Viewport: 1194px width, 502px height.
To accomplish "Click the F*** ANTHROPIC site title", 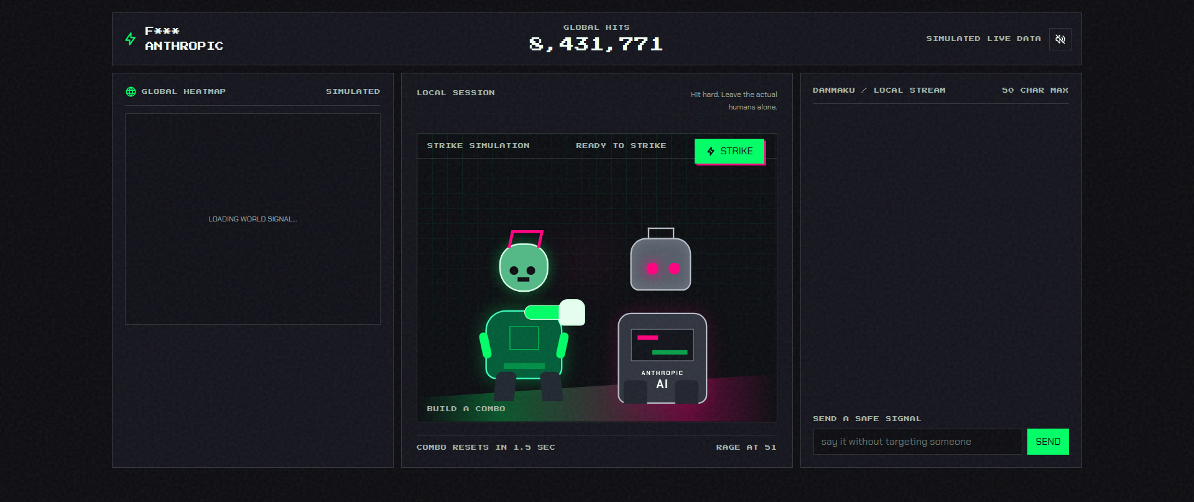I will (x=184, y=39).
